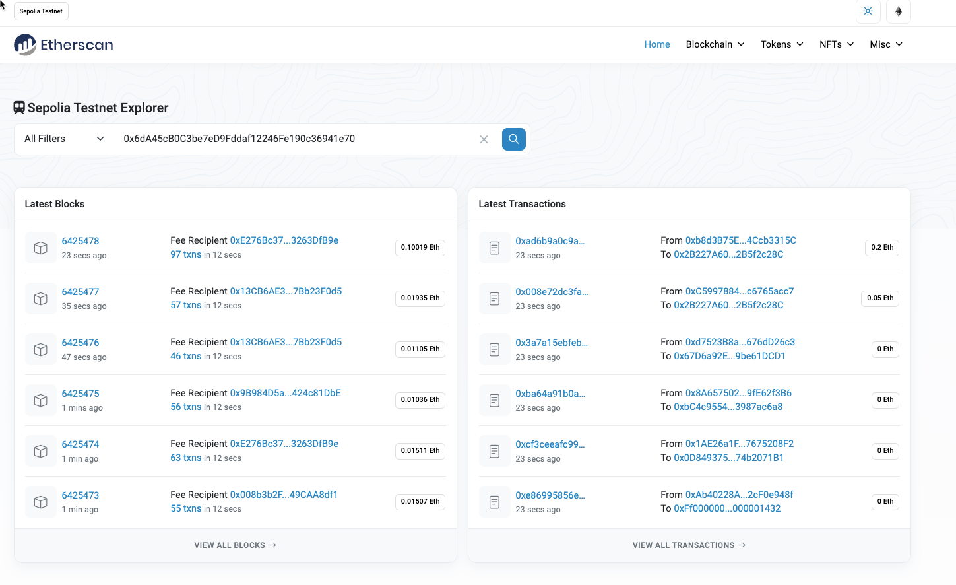Toggle the light/dark theme sun icon
The image size is (956, 585).
coord(868,11)
